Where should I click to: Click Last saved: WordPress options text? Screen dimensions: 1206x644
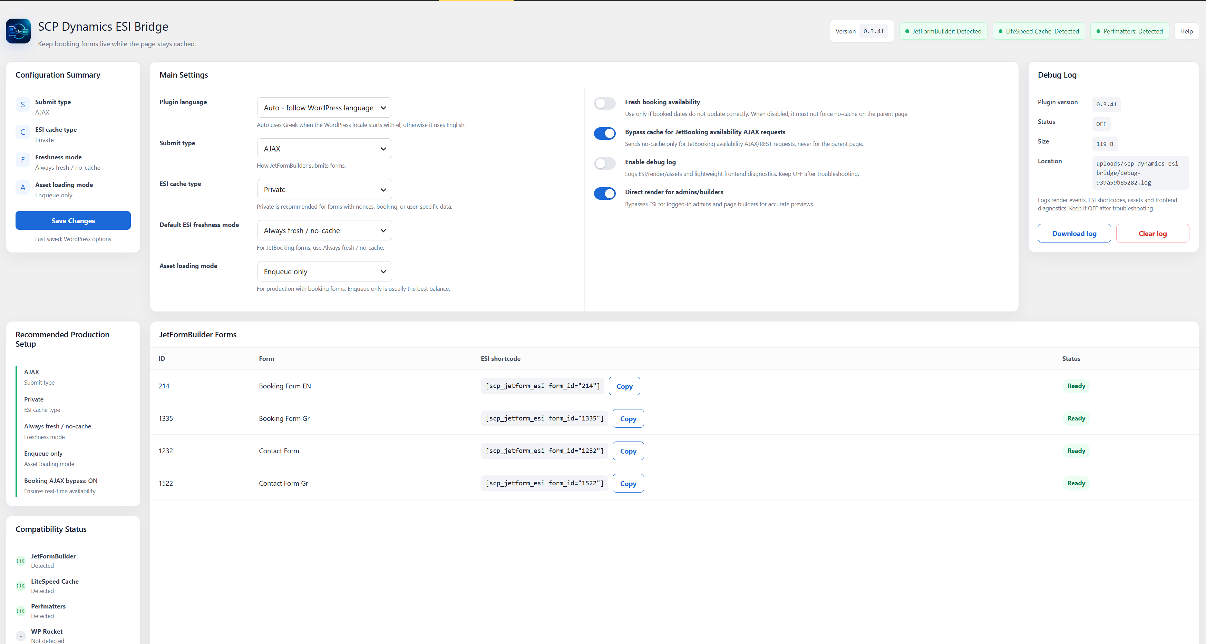(73, 239)
